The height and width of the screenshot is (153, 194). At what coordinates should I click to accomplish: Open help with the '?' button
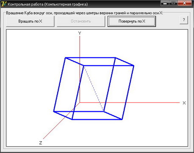tap(184, 20)
